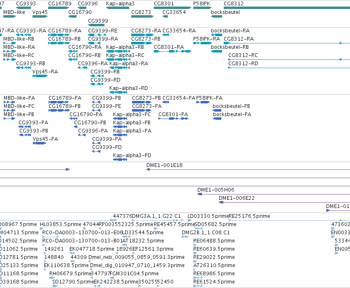Select EST DMG2B.1_1.C08.C1
350x288 pixels.
pos(206,233)
